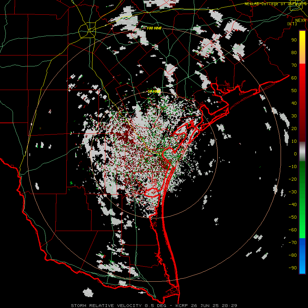This screenshot has height=308, width=308.
Task: Select the 80 value on the velocity scale
Action: click(294, 53)
